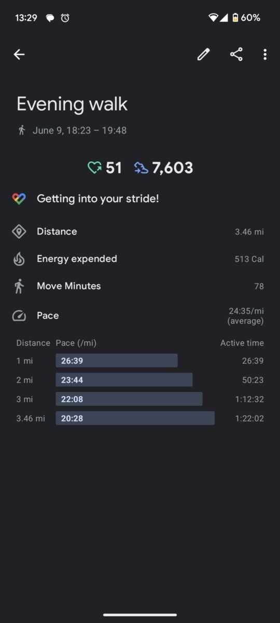This screenshot has height=623, width=280.
Task: Open the three-dot overflow menu
Action: click(x=265, y=55)
